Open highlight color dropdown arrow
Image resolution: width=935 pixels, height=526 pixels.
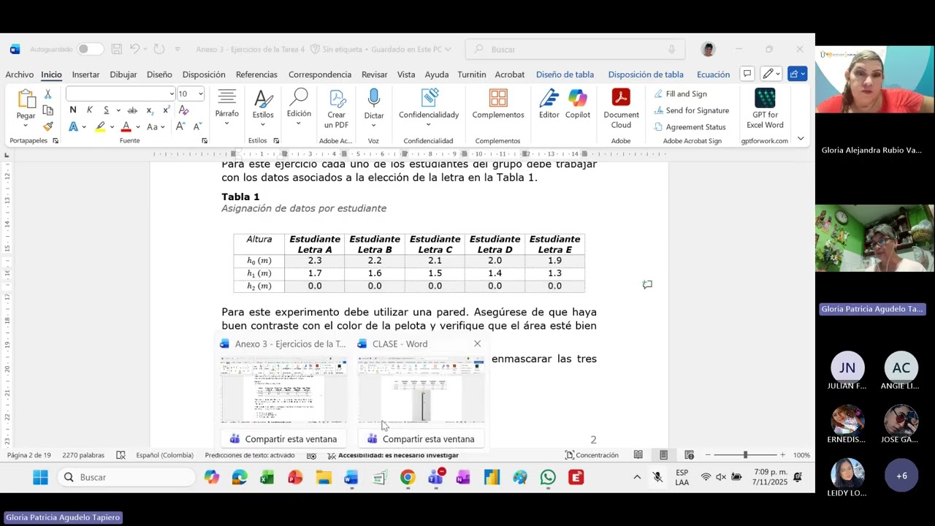coord(112,127)
